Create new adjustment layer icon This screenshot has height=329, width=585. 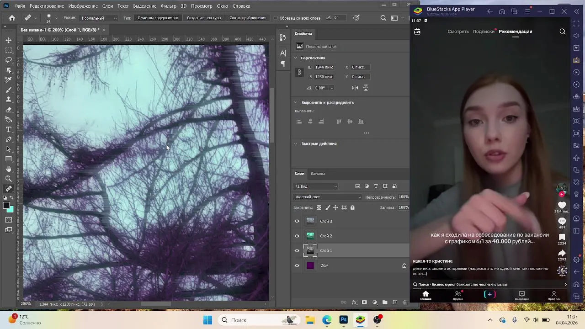click(x=375, y=302)
